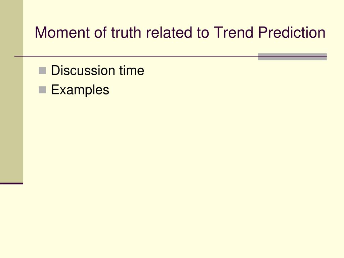Screen dimensions: 344x258
Task: Click the word 'truth' in the title
Action: pyautogui.click(x=126, y=33)
